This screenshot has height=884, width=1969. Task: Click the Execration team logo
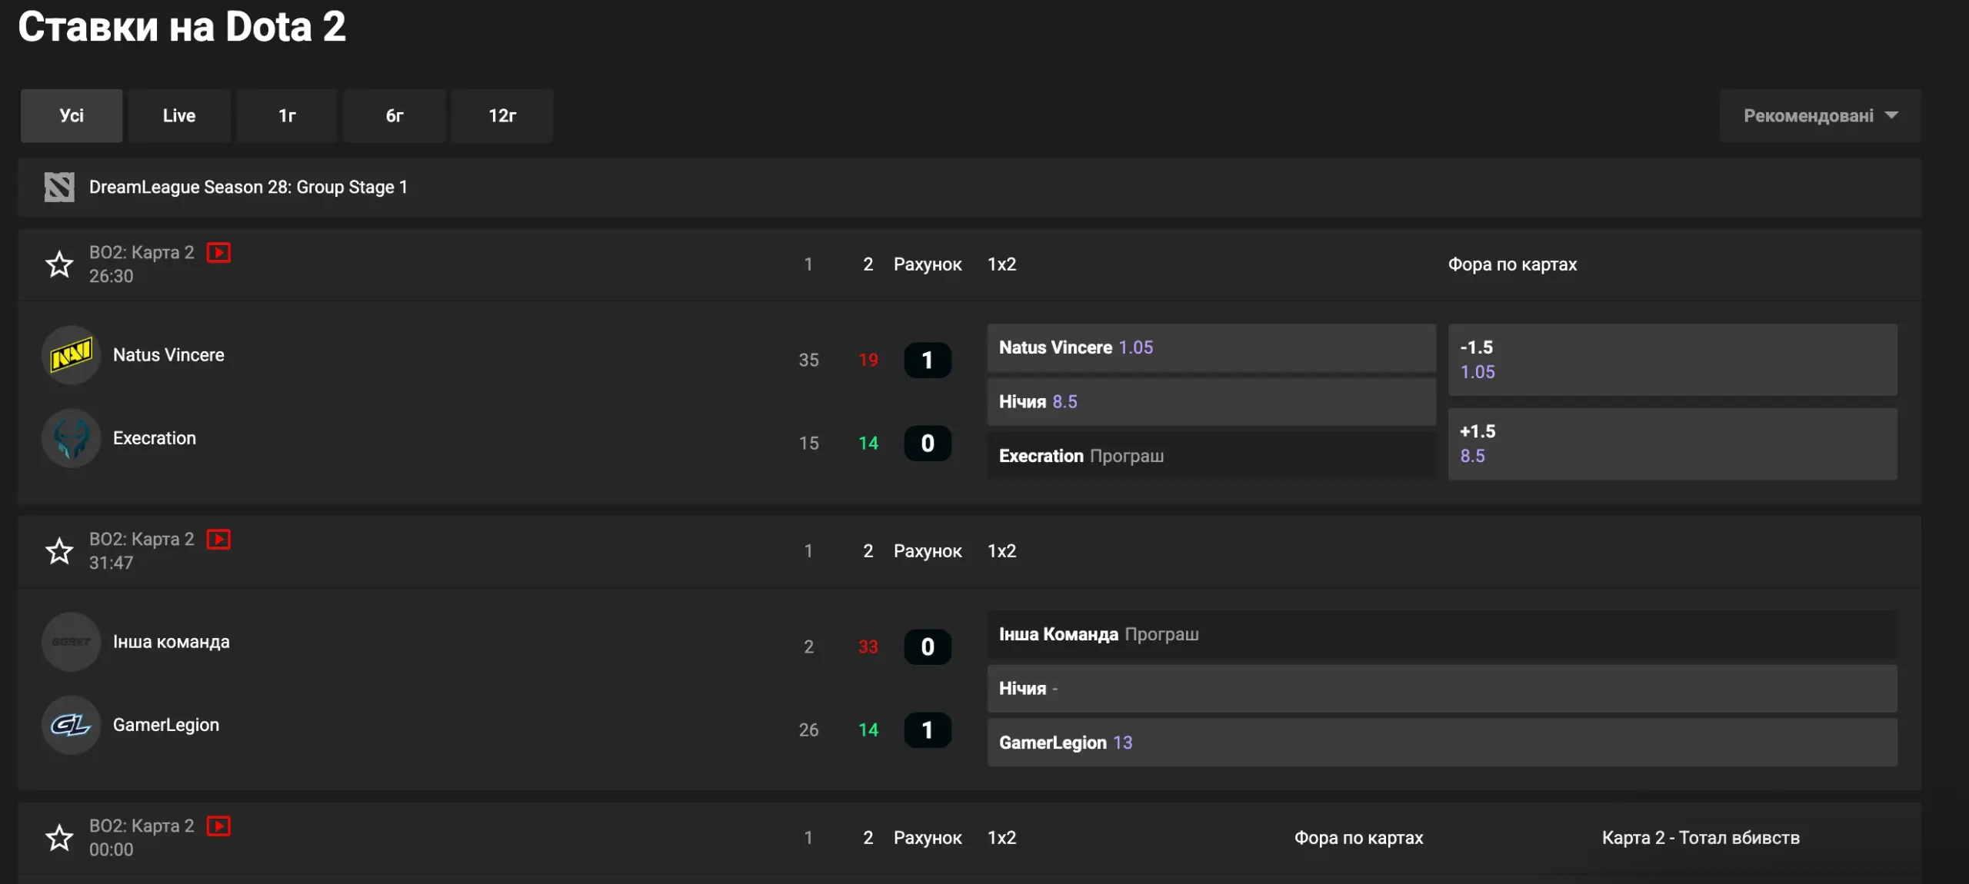point(71,438)
